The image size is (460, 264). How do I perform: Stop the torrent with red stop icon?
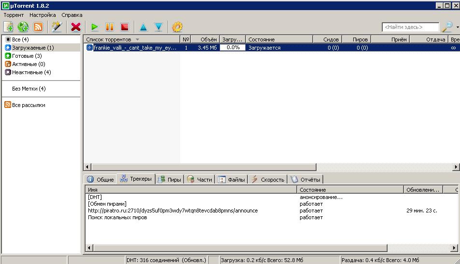pos(125,27)
